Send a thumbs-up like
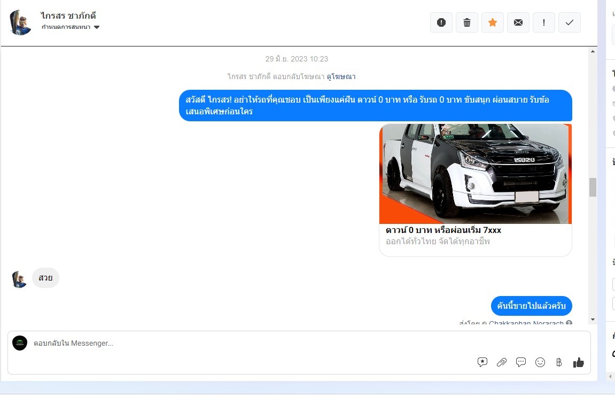The width and height of the screenshot is (615, 397). tap(579, 362)
